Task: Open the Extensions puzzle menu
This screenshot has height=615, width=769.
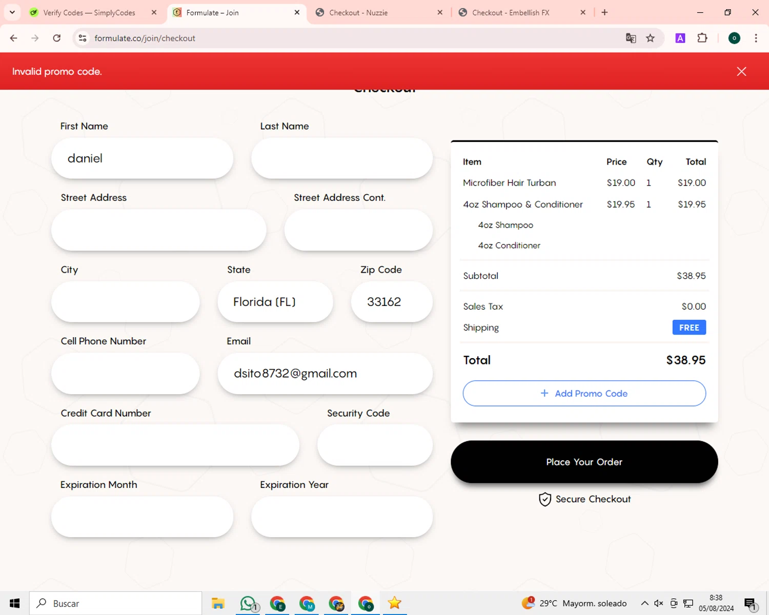Action: (x=702, y=38)
